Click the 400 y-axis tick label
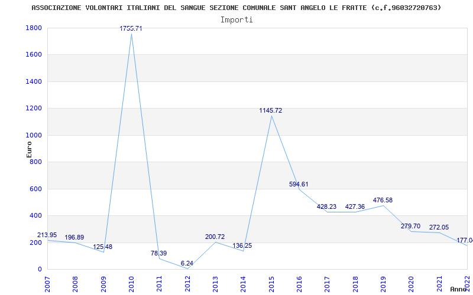473x295 pixels. point(37,215)
